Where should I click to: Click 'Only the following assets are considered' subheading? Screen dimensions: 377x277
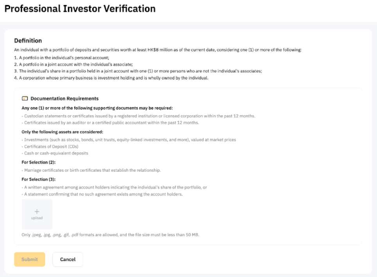[62, 132]
